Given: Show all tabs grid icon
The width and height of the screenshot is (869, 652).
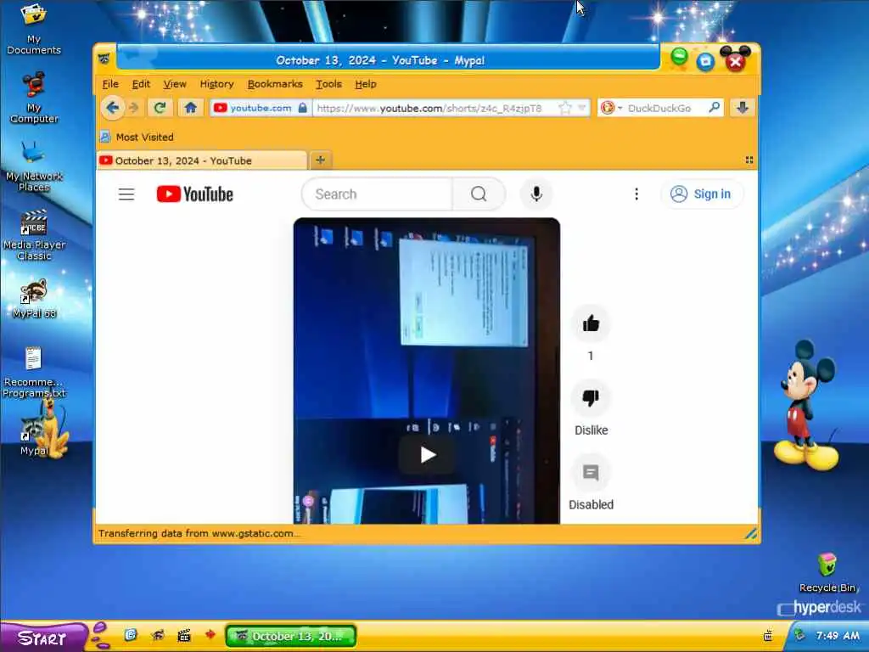Looking at the screenshot, I should [x=748, y=160].
